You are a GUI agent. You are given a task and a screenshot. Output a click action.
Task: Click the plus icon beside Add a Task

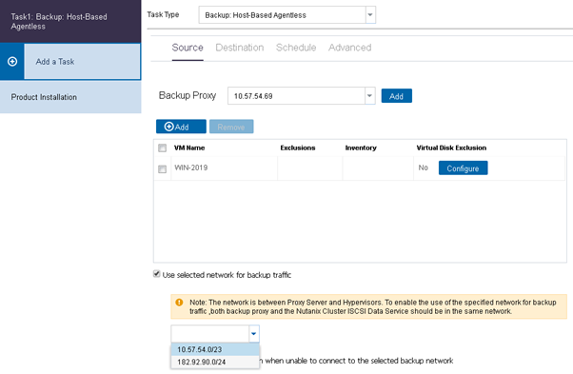point(12,61)
